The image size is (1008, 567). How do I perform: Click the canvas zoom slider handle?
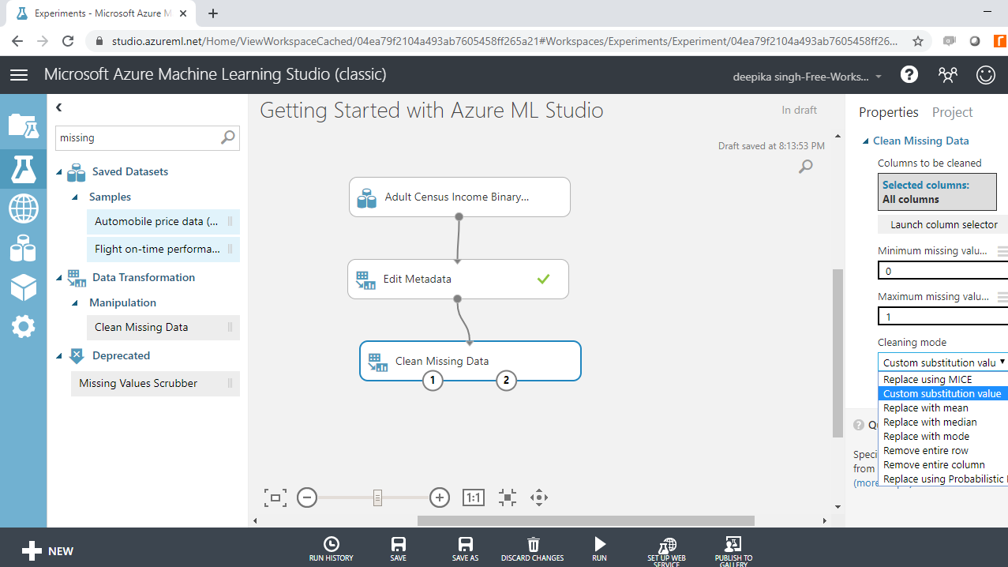[x=377, y=498]
